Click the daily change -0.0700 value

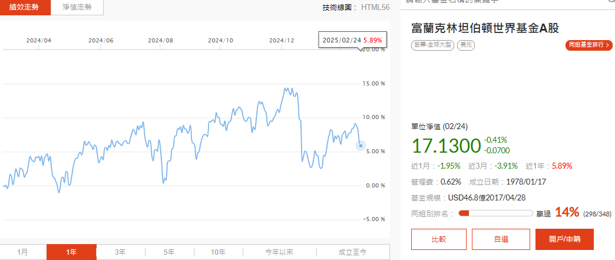[x=497, y=150]
